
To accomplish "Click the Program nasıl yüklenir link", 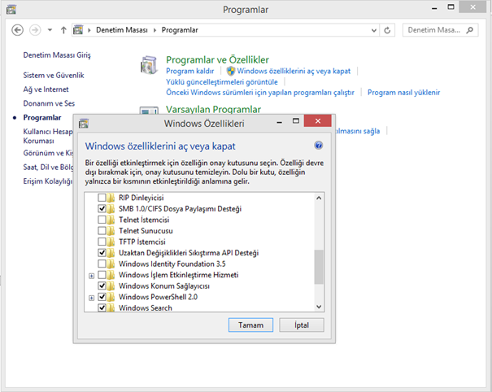I will coord(404,93).
